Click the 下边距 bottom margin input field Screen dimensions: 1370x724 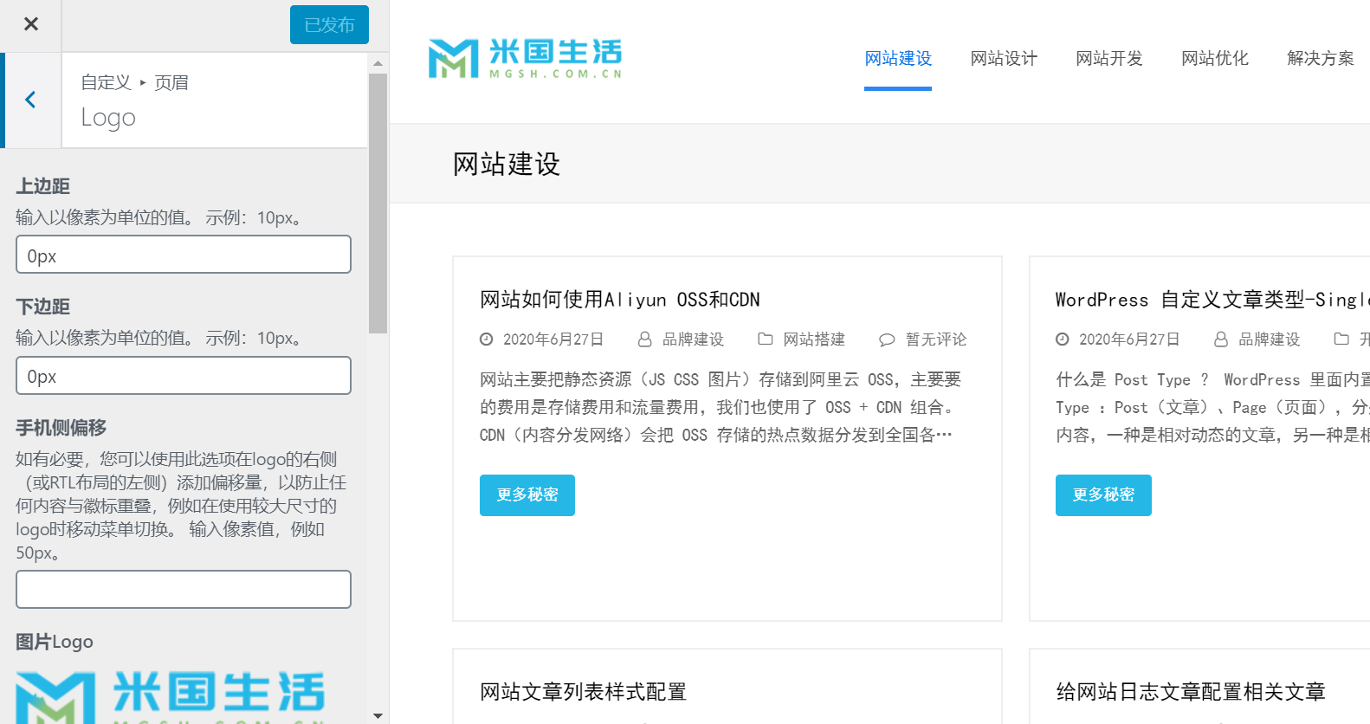184,376
